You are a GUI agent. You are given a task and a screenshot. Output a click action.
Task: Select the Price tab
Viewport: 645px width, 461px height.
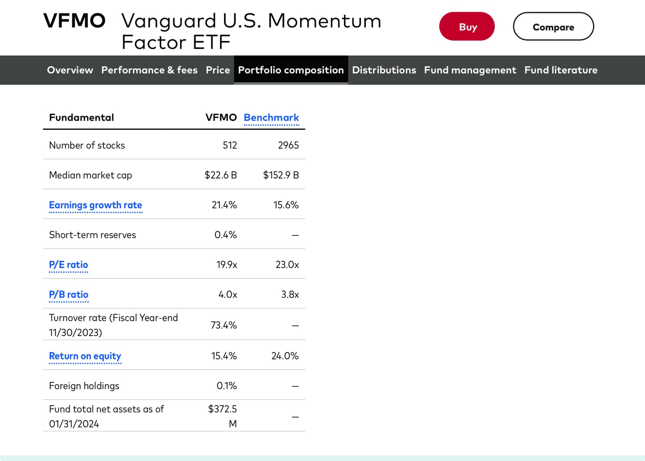pos(218,70)
